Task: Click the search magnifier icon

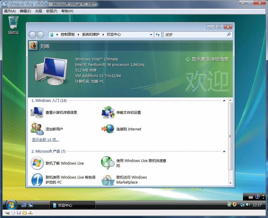Action: click(x=229, y=34)
